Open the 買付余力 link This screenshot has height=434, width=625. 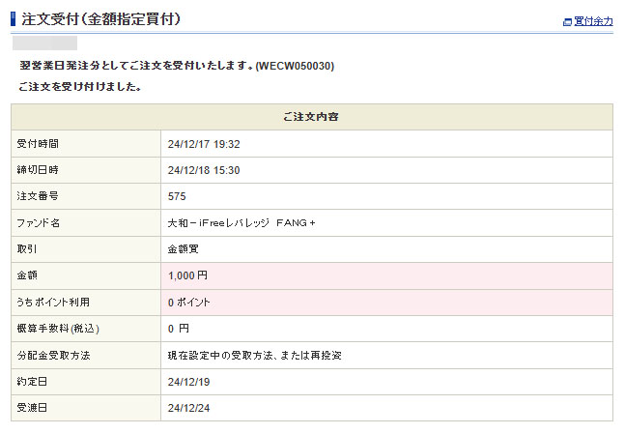point(593,21)
